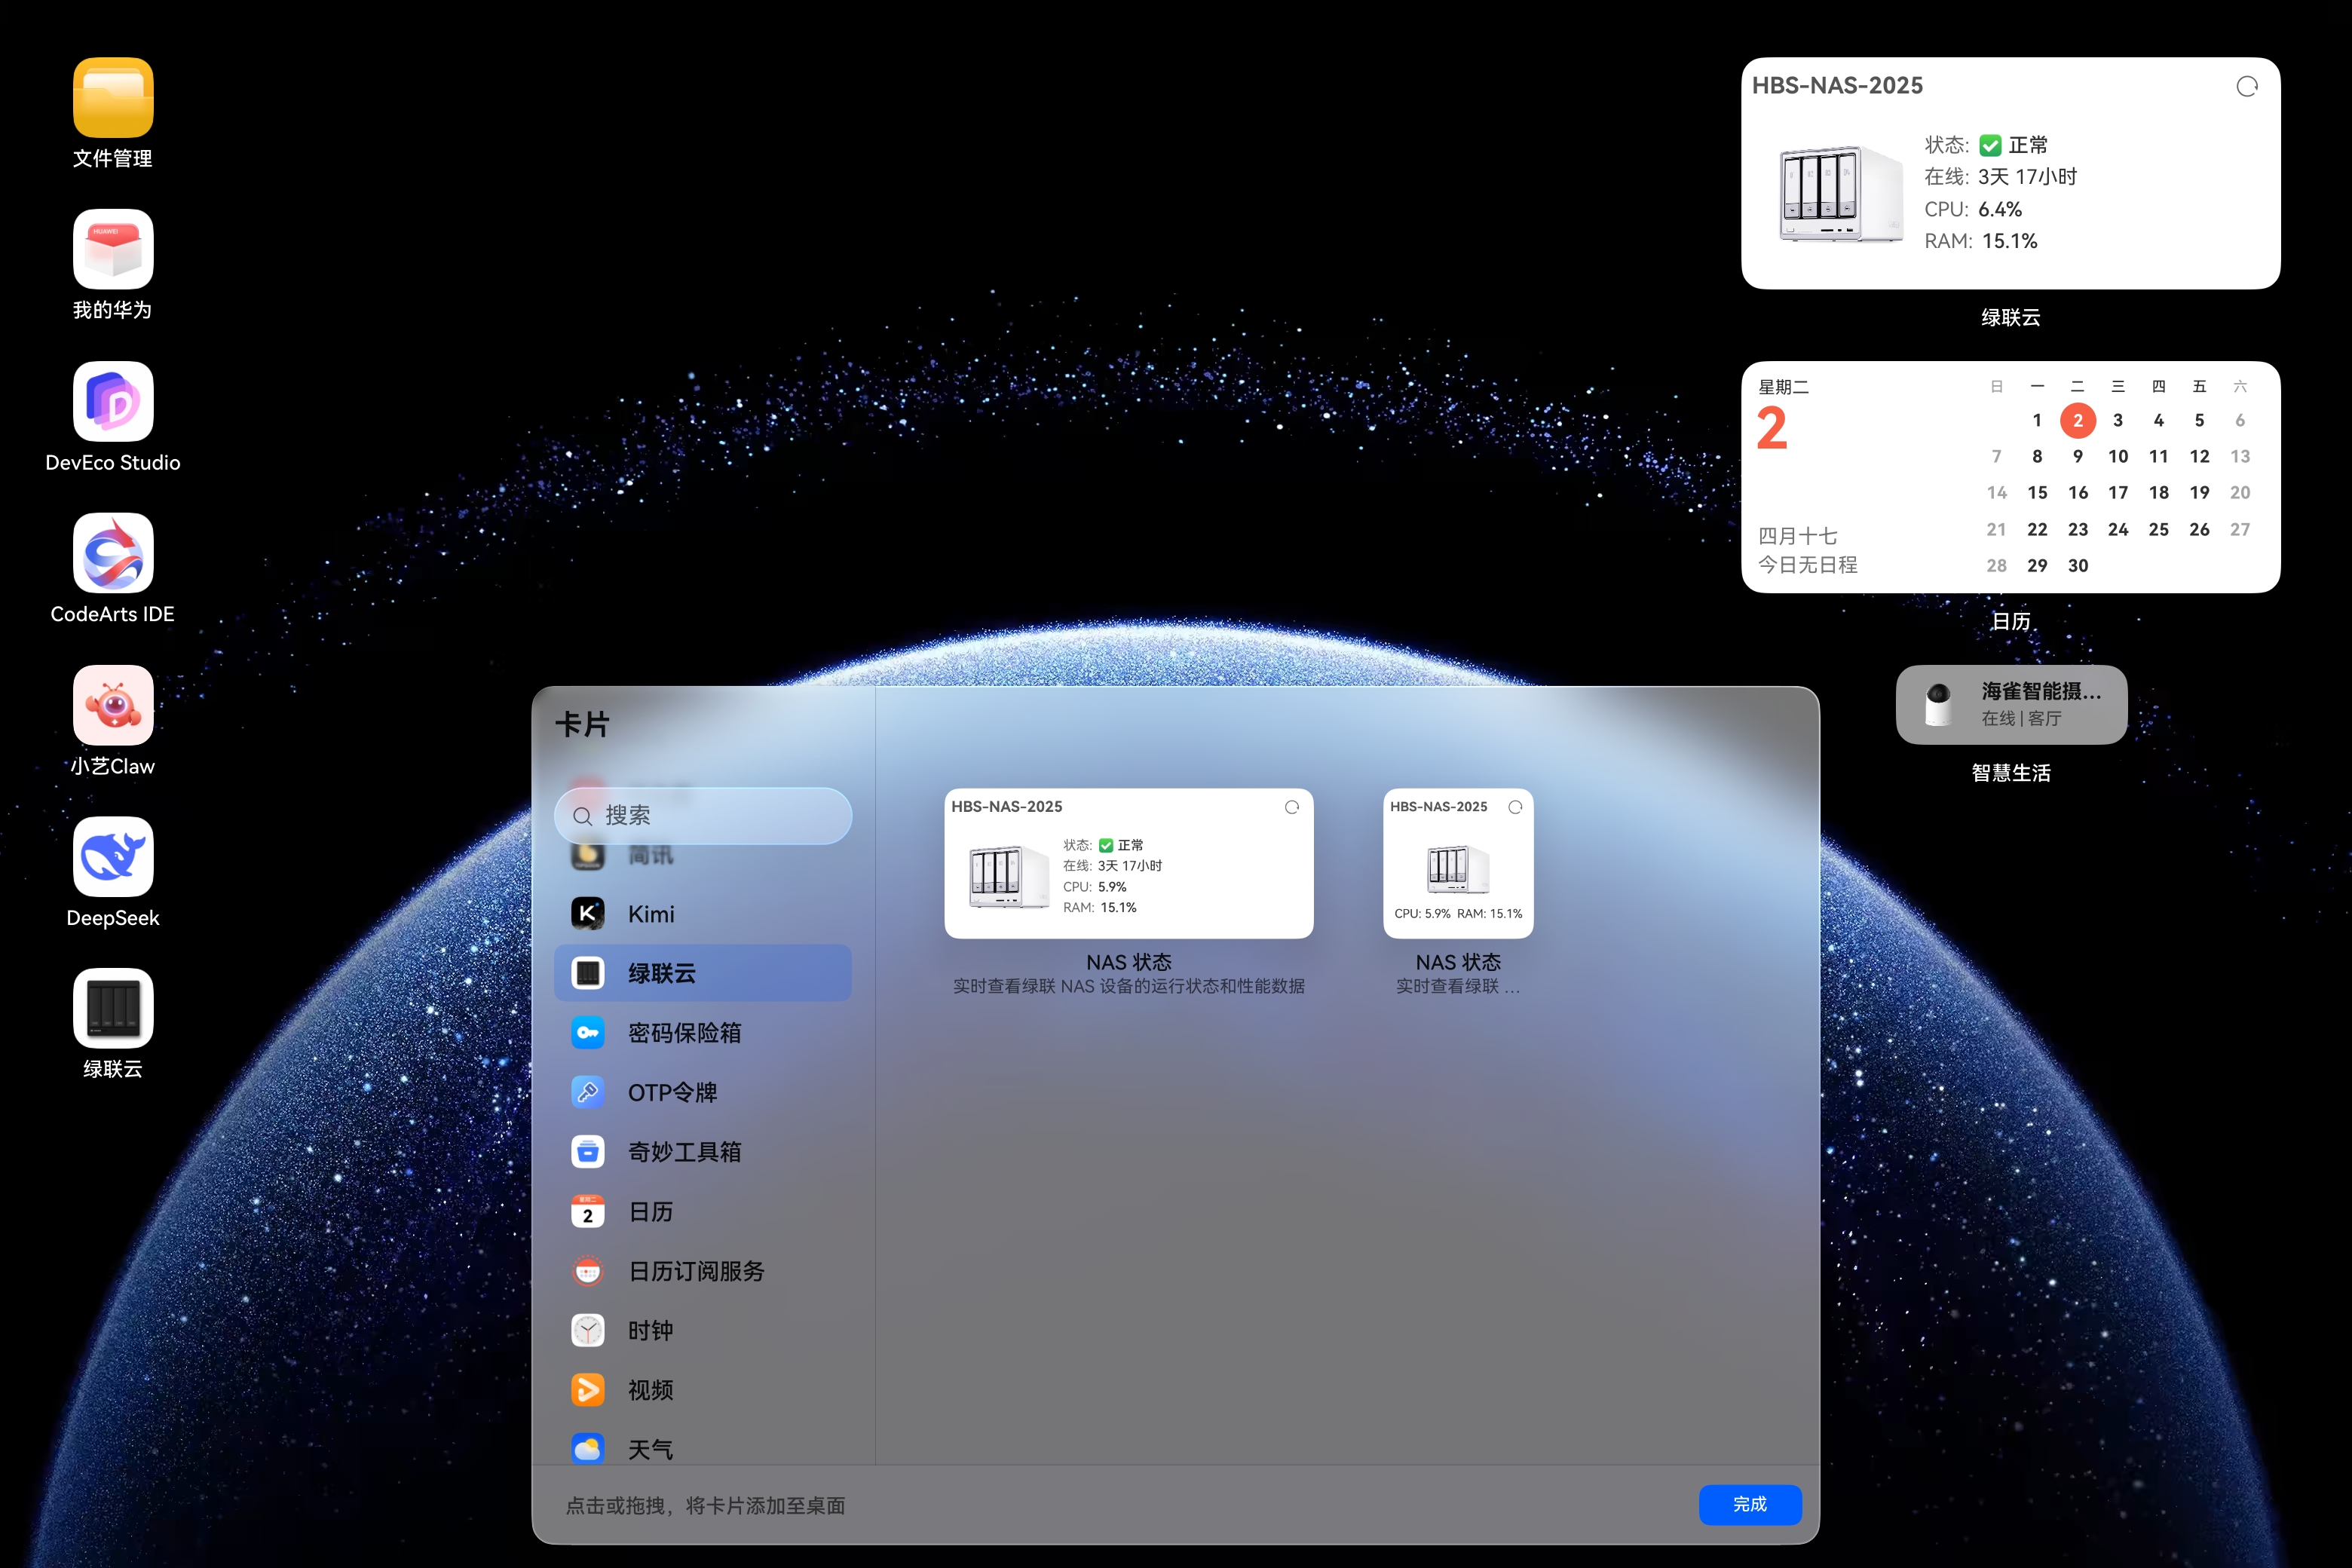
Task: Click the 海雀 camera icon in 智慧生活 widget
Action: (x=1938, y=704)
